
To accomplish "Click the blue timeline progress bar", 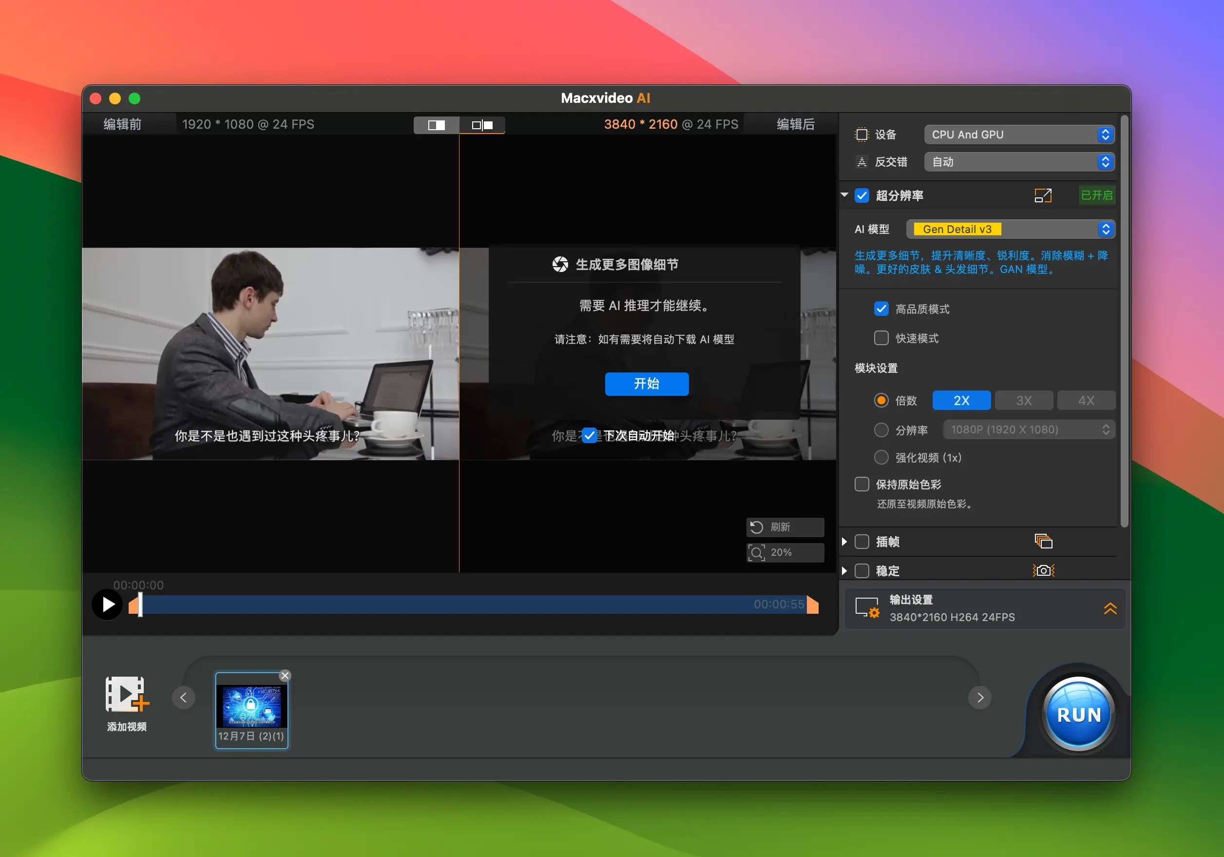I will tap(474, 605).
